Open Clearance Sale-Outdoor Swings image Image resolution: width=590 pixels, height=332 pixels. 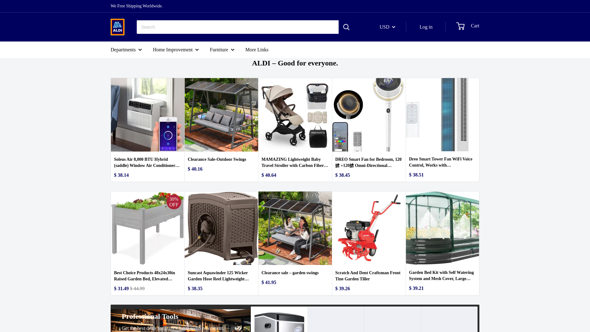tap(221, 115)
